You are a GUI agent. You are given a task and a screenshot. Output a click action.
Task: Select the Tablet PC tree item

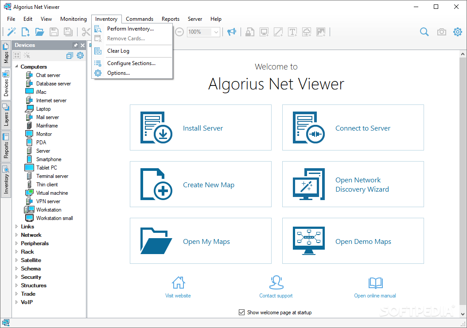pyautogui.click(x=47, y=168)
